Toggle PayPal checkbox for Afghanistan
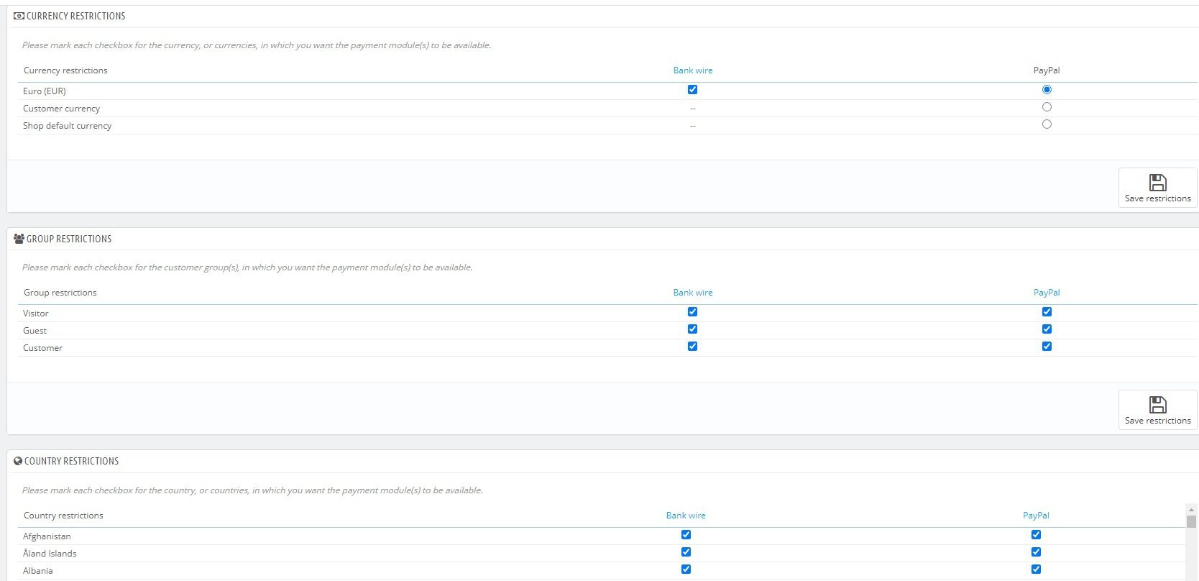This screenshot has height=581, width=1199. pyautogui.click(x=1036, y=535)
